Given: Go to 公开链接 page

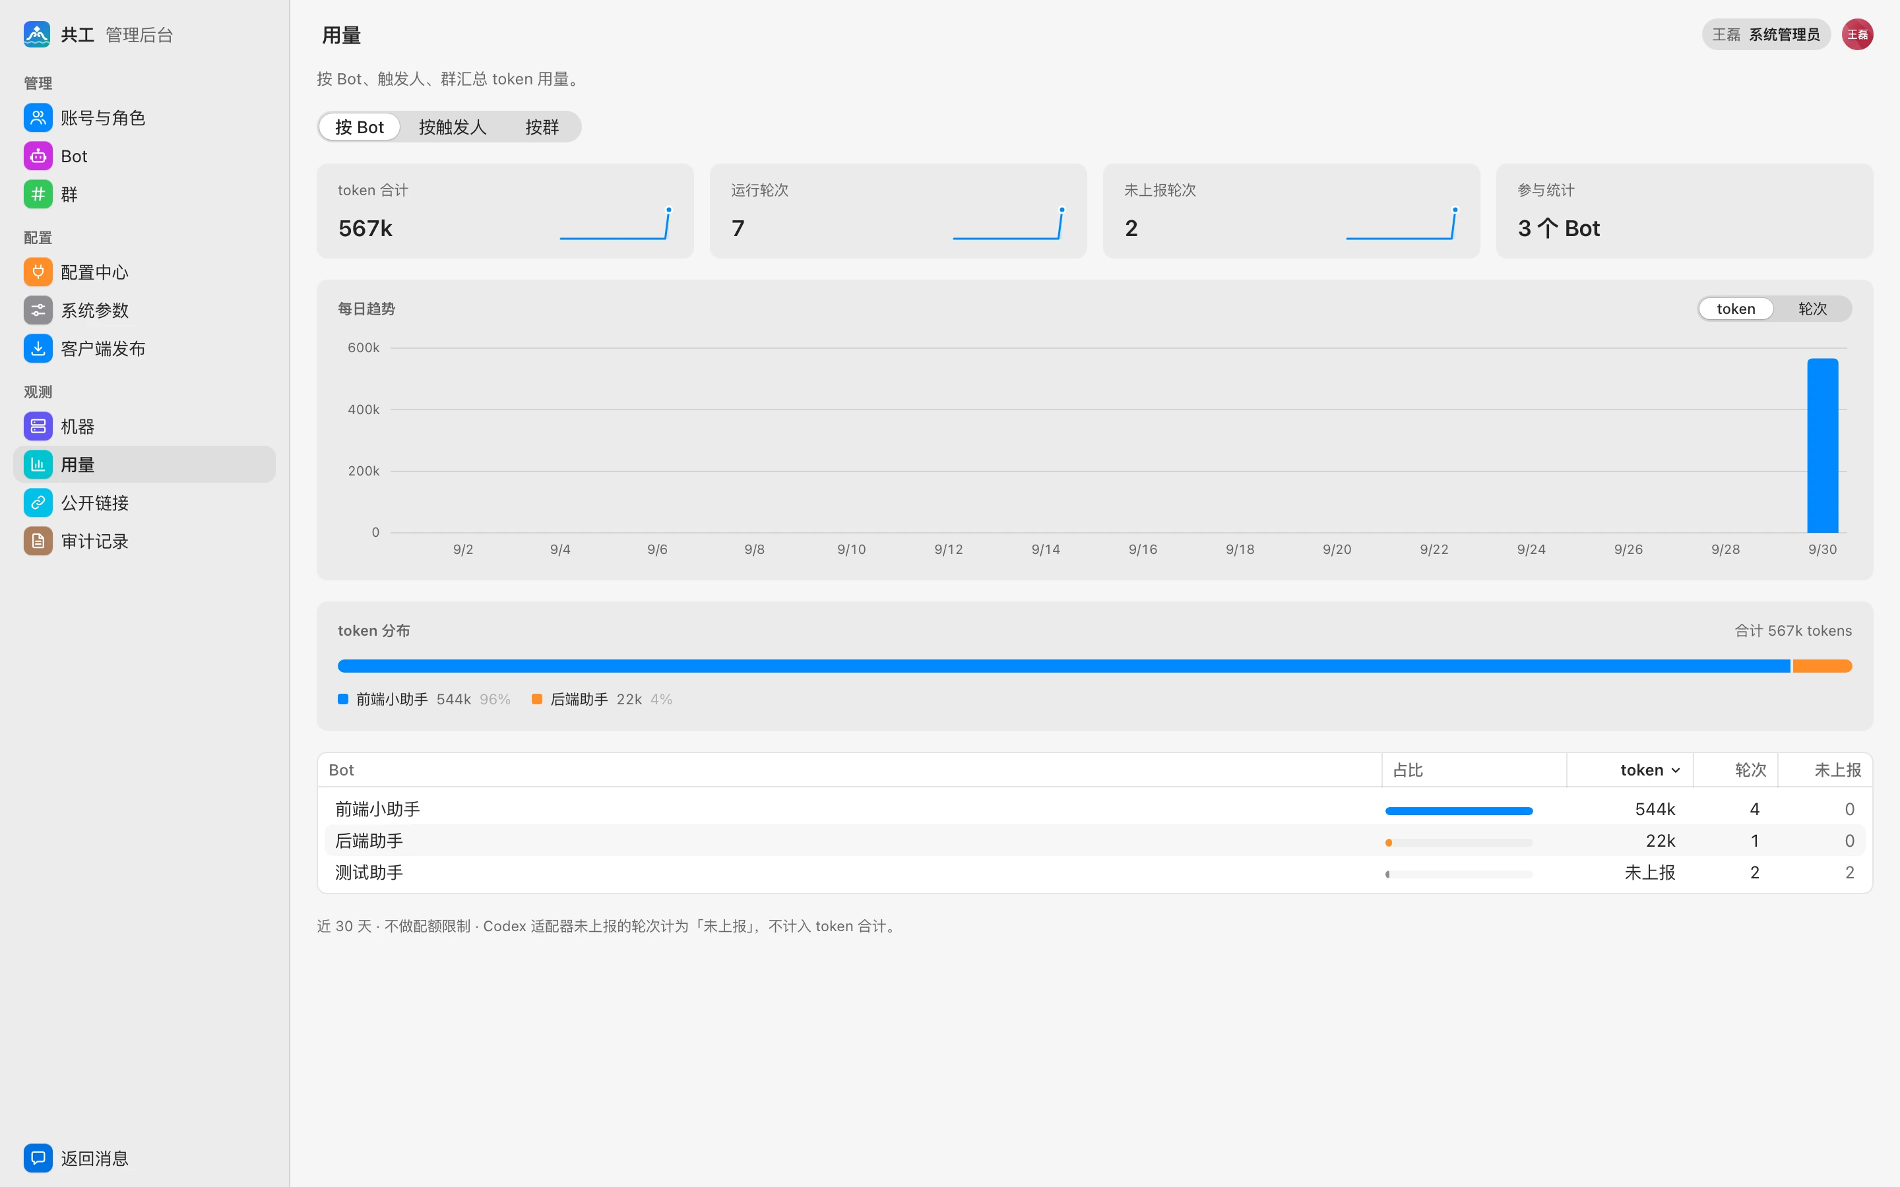Looking at the screenshot, I should [144, 502].
